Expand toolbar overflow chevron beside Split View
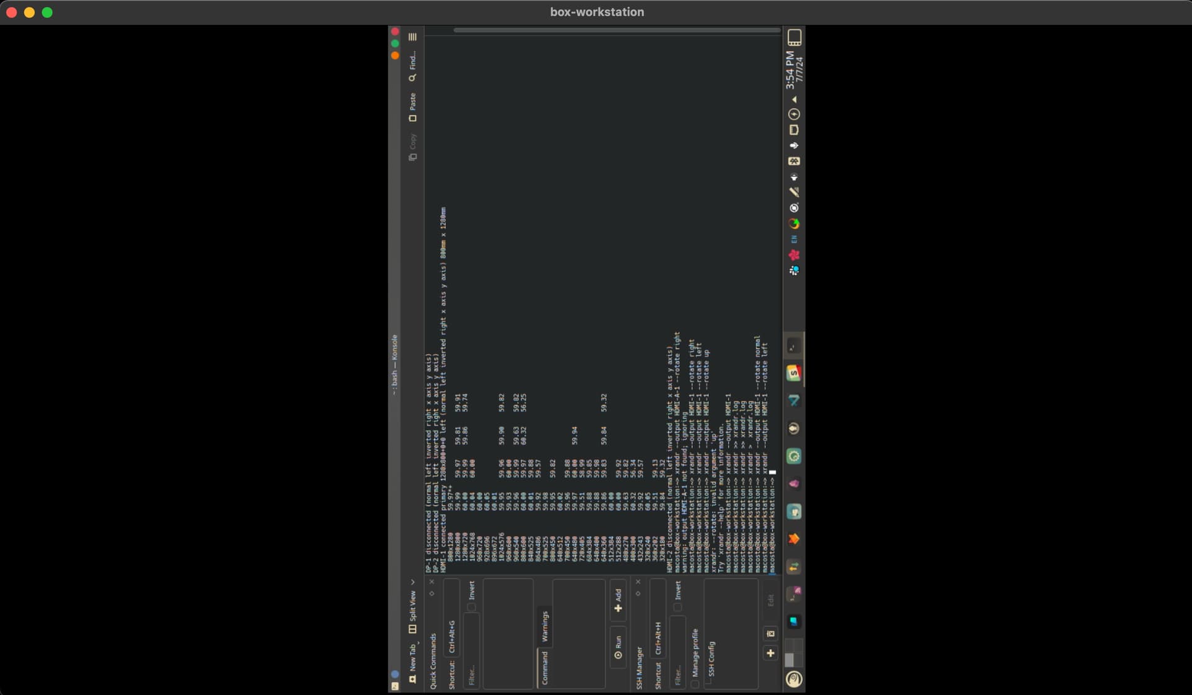 tap(412, 582)
